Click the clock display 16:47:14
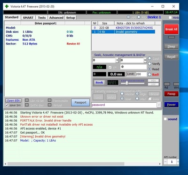Screen dimensions: 188x175 coord(171,12)
